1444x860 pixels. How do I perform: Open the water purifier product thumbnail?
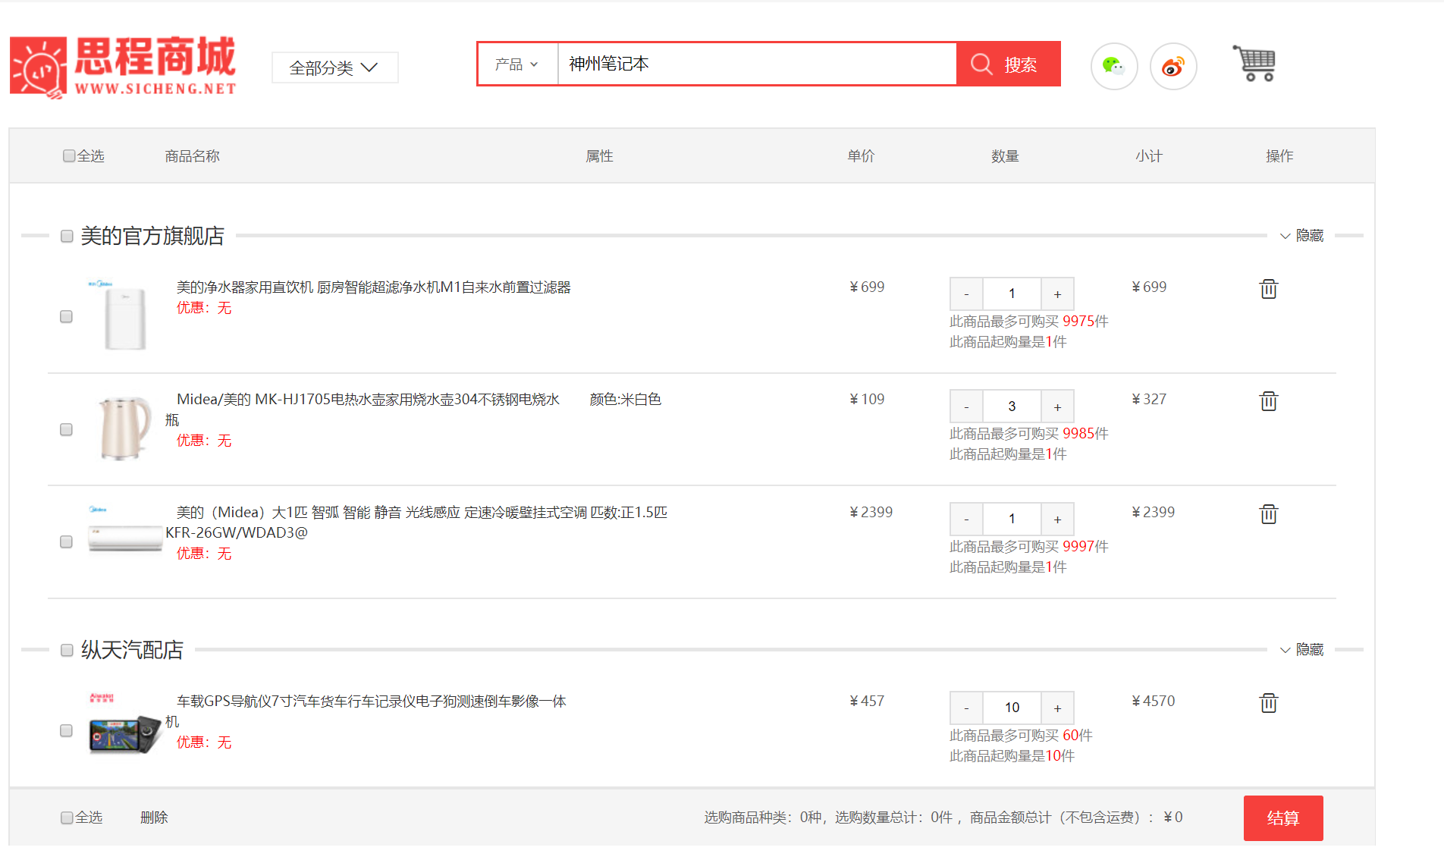[x=124, y=315]
